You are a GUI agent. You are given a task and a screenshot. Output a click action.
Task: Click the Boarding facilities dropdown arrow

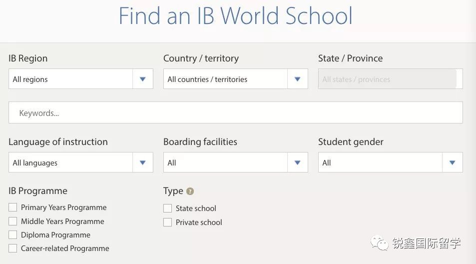click(298, 162)
